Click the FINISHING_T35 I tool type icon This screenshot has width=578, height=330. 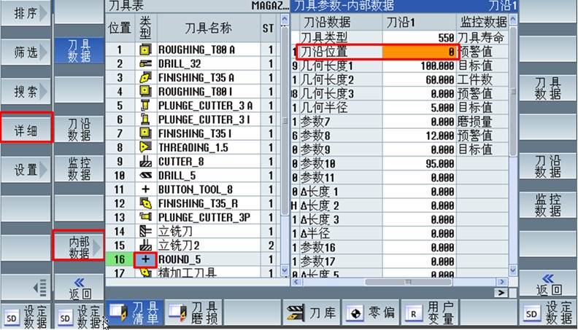pos(146,133)
